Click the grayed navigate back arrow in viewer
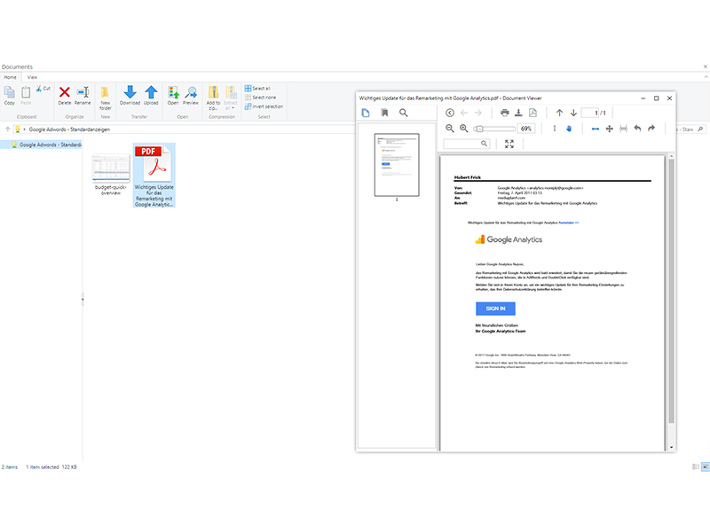Screen dimensions: 710x532 click(x=464, y=113)
